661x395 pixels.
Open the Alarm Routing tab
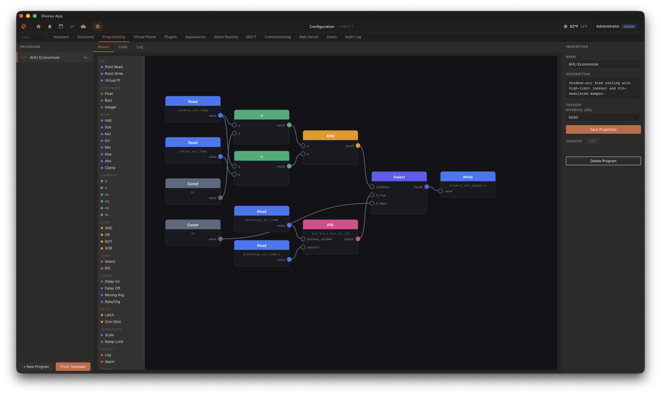pos(226,37)
